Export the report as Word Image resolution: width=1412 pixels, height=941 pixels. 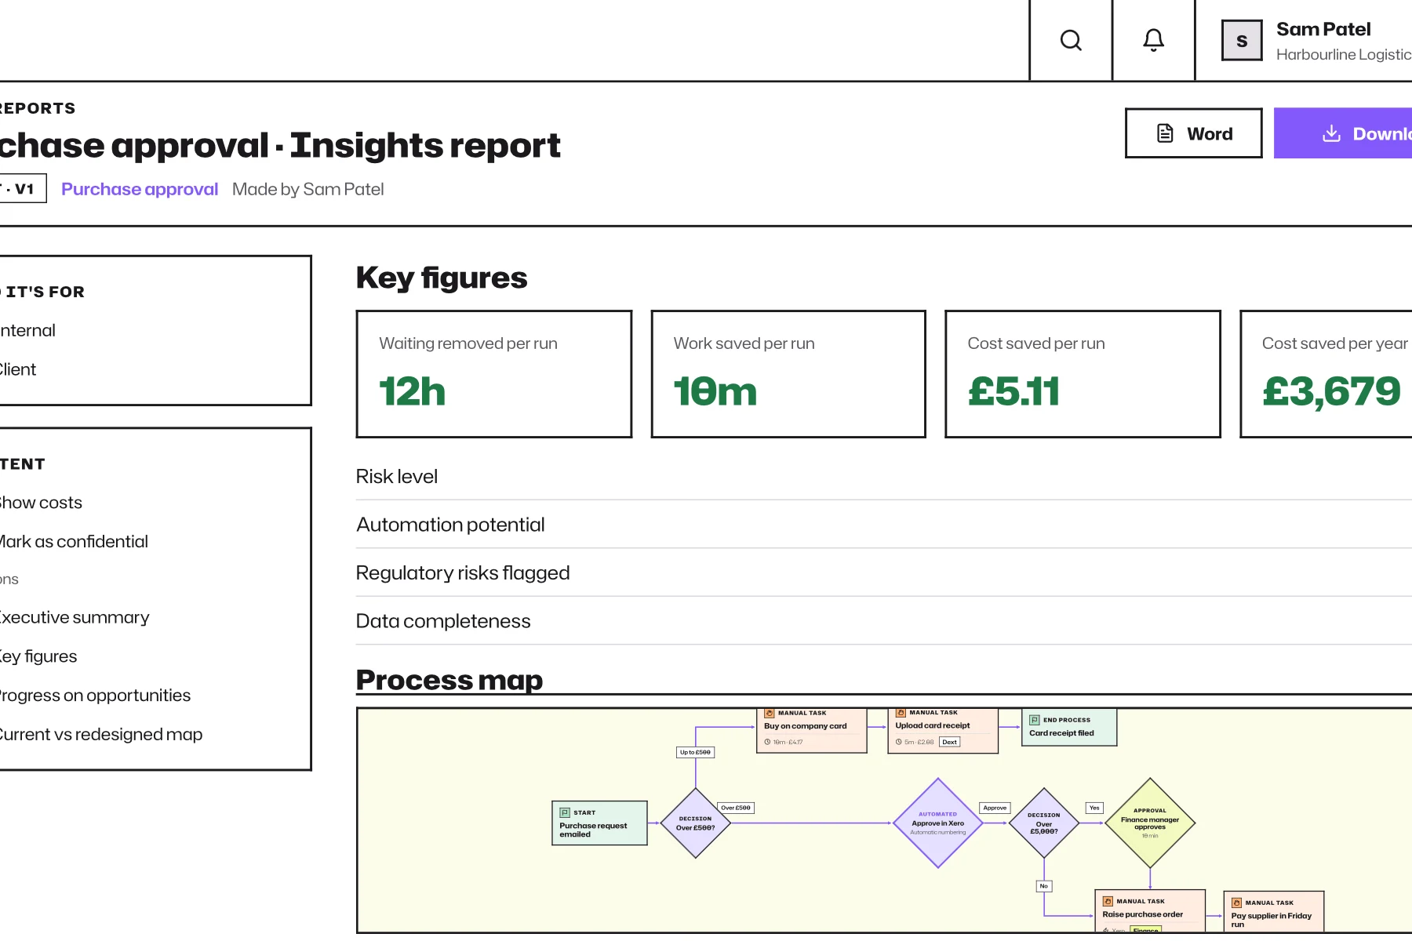[1193, 133]
